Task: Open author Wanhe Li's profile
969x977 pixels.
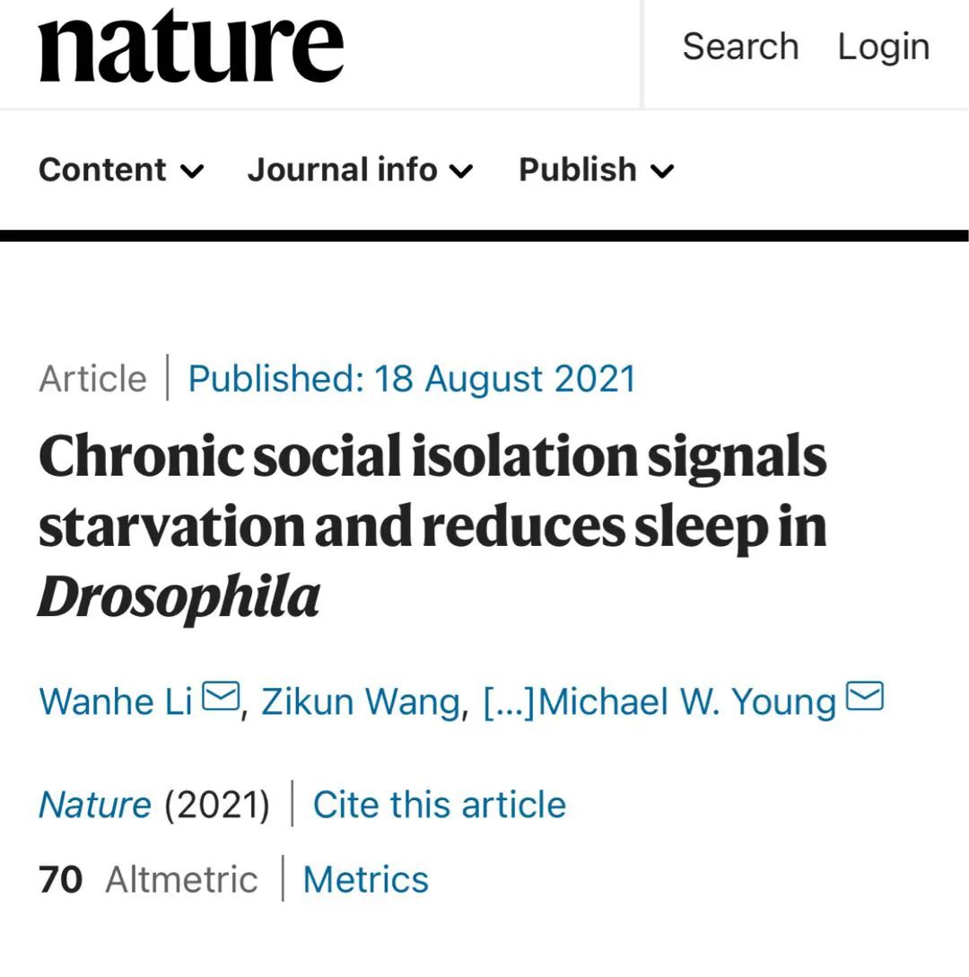Action: 116,701
